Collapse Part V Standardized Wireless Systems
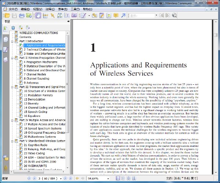This screenshot has height=183, width=220. coord(12,141)
